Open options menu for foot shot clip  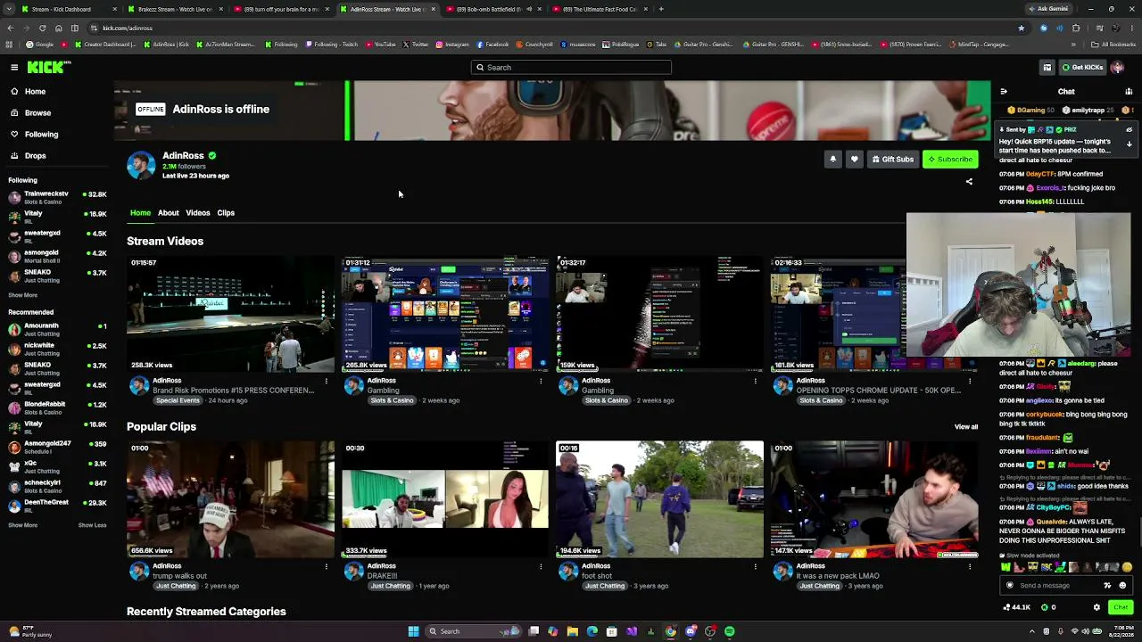click(x=755, y=567)
